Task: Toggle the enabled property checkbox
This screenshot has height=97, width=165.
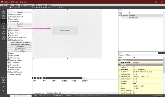Action: click(x=134, y=67)
